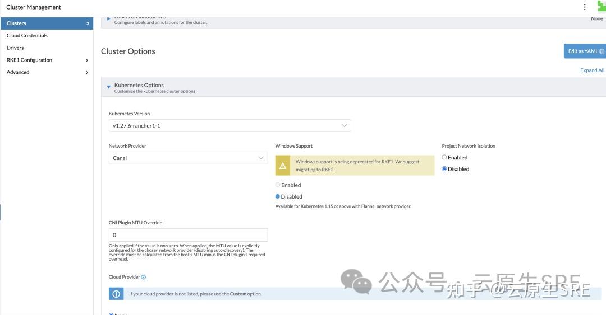Go to Clusters in sidebar

pyautogui.click(x=47, y=23)
